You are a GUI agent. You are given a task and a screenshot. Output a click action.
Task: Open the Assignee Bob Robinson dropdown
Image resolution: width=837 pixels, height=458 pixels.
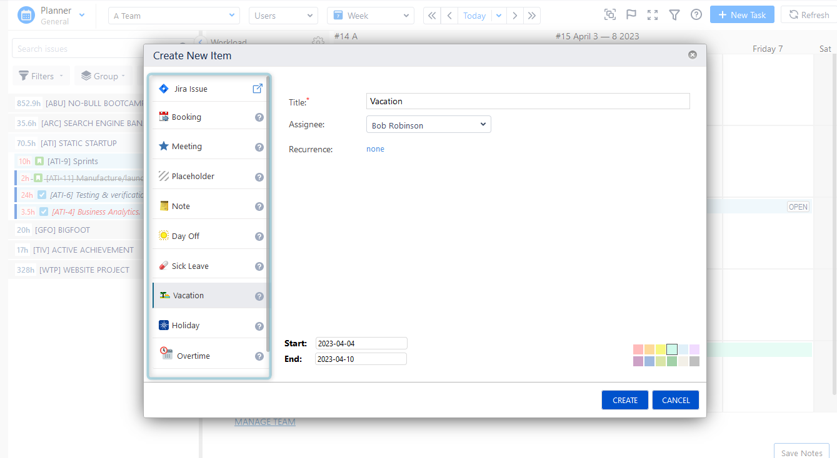tap(428, 125)
